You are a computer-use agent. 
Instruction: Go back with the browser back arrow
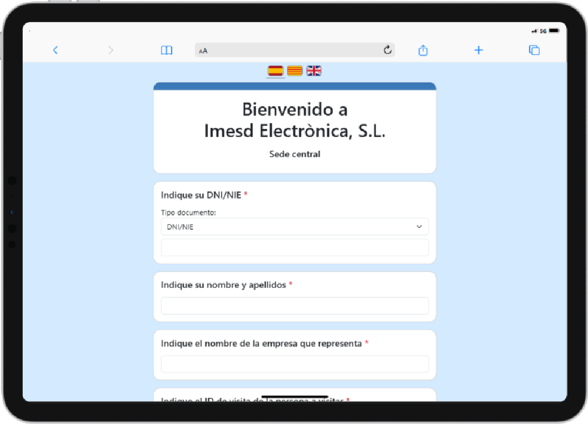click(56, 50)
